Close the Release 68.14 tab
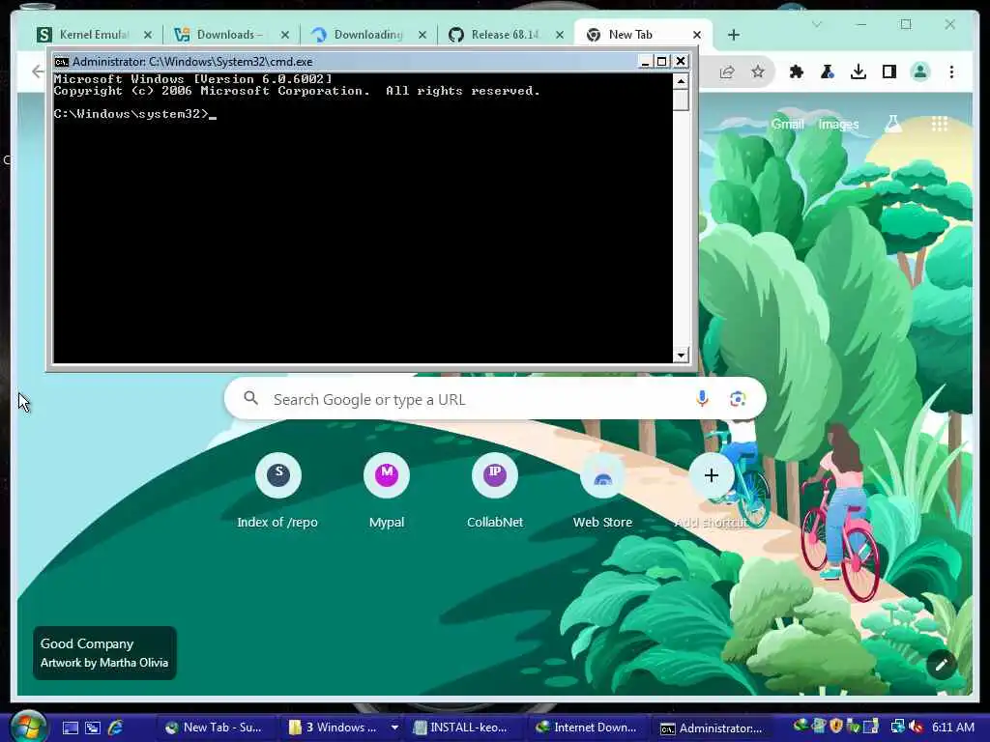The height and width of the screenshot is (742, 990). coord(560,36)
